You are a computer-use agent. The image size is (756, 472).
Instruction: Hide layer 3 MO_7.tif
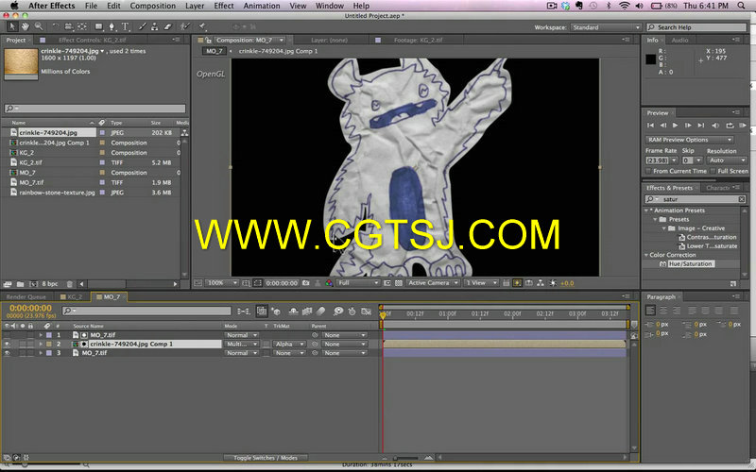point(7,353)
